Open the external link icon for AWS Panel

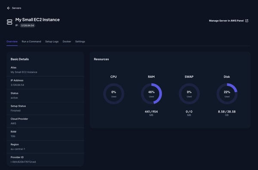pos(247,21)
